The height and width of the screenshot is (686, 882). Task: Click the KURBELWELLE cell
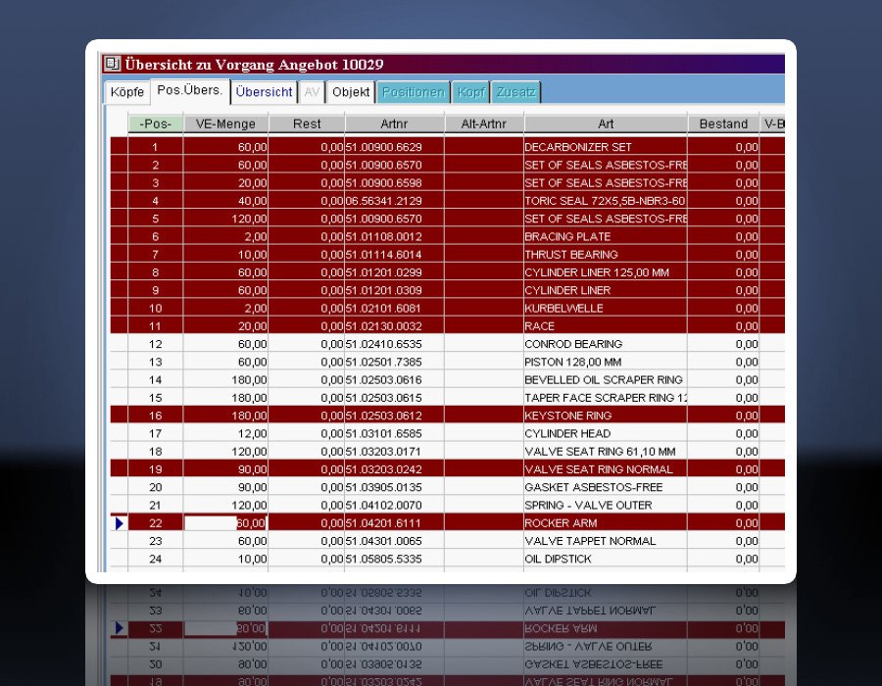606,309
